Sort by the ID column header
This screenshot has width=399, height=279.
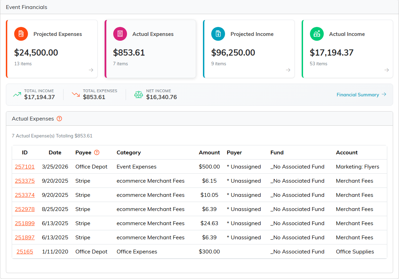pos(25,153)
